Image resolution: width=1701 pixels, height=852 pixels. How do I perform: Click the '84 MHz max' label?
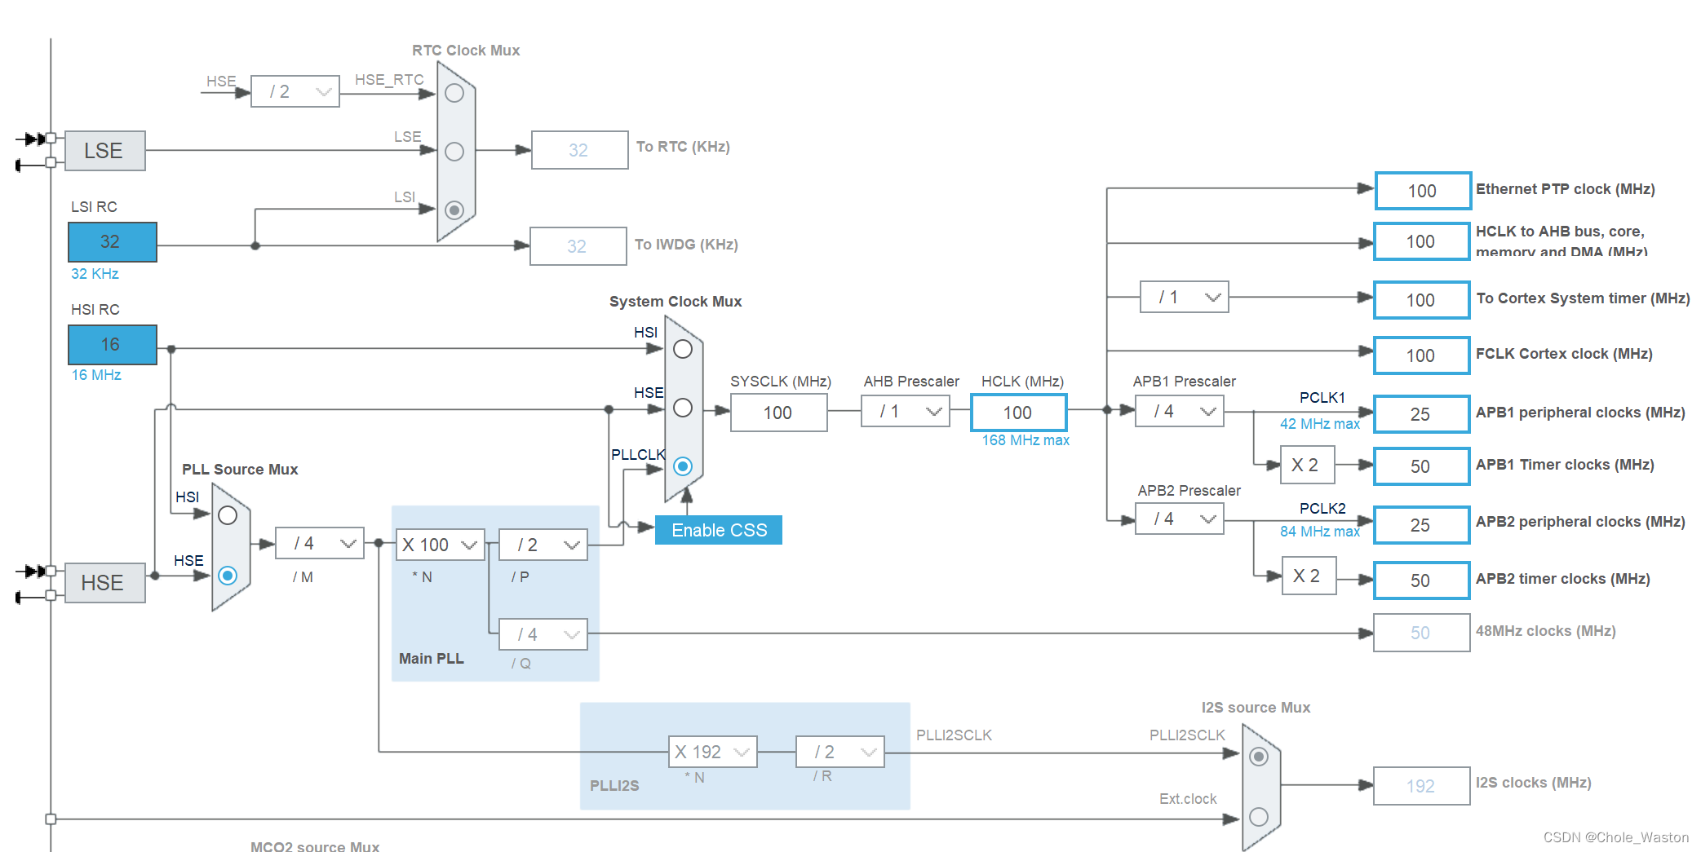[x=1320, y=532]
